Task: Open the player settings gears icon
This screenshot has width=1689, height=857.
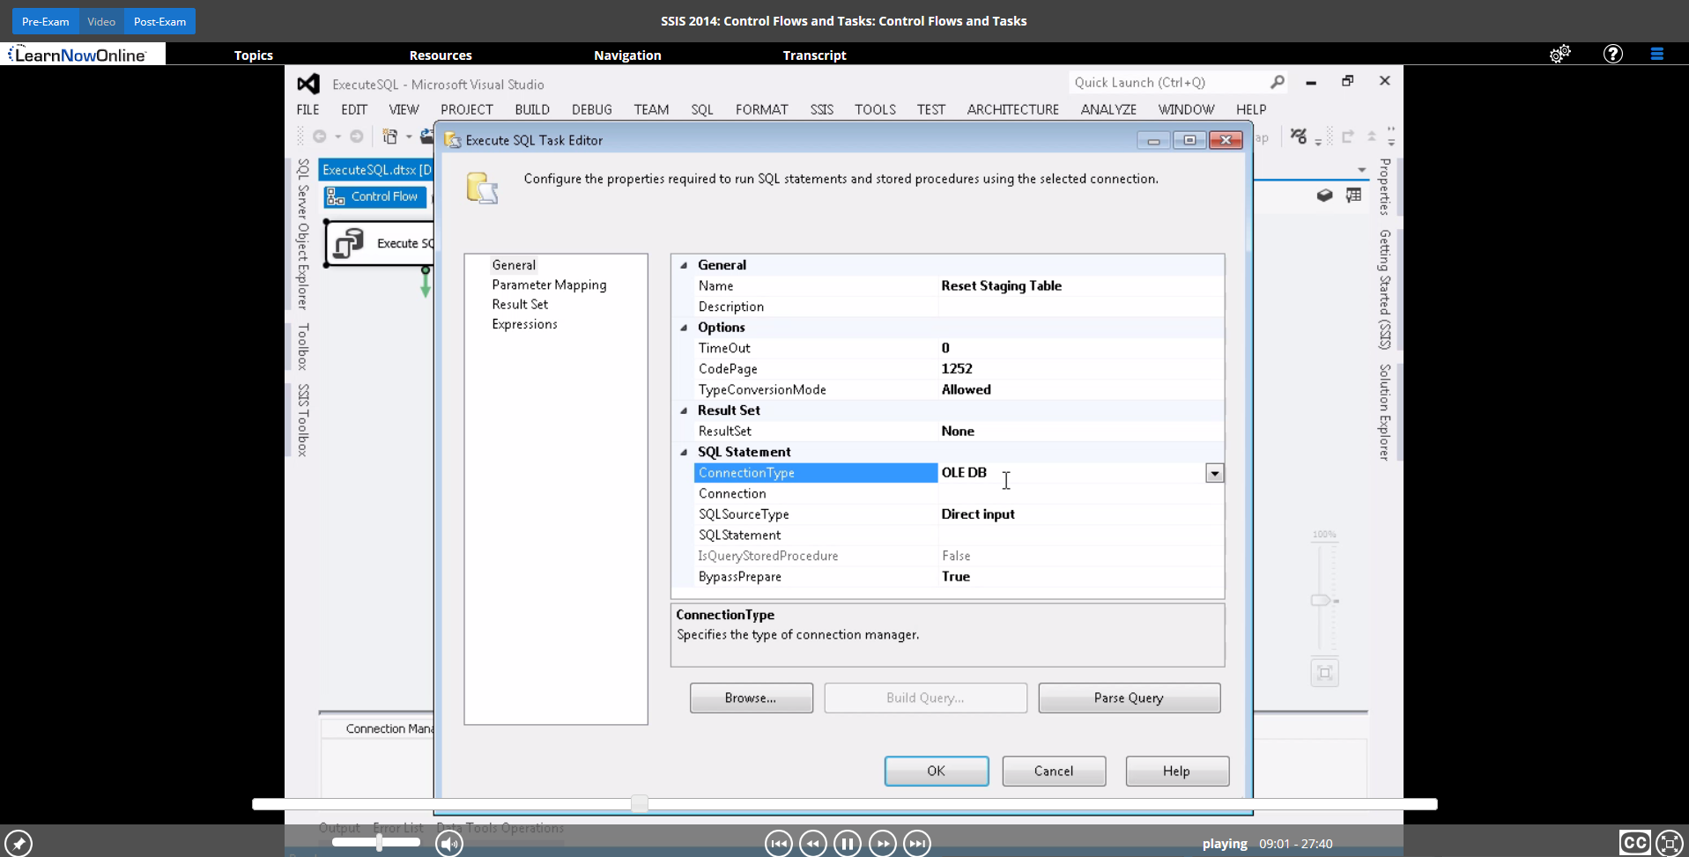Action: pos(1559,55)
